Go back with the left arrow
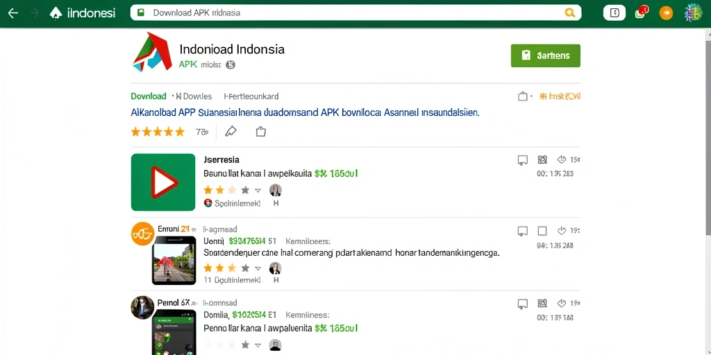 13,13
